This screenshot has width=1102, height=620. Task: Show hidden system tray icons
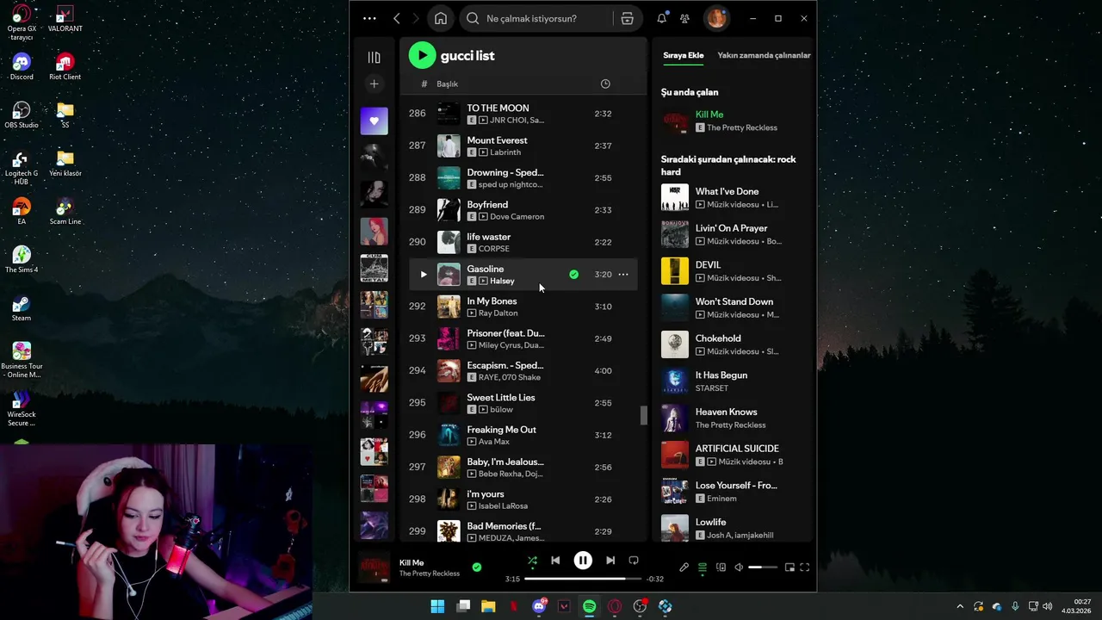pos(960,606)
